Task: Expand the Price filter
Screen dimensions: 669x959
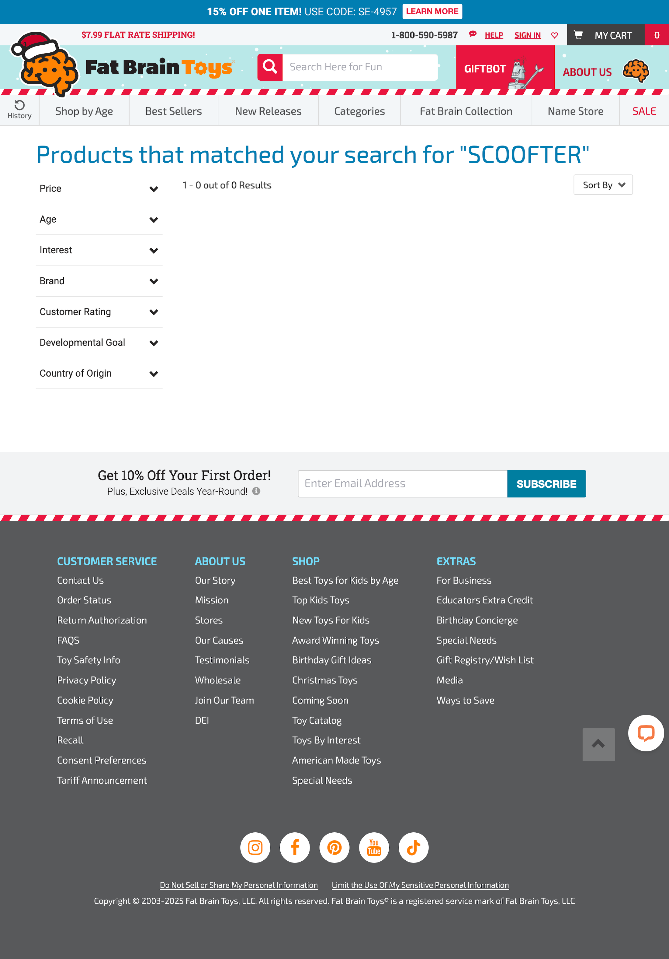Action: pos(99,189)
